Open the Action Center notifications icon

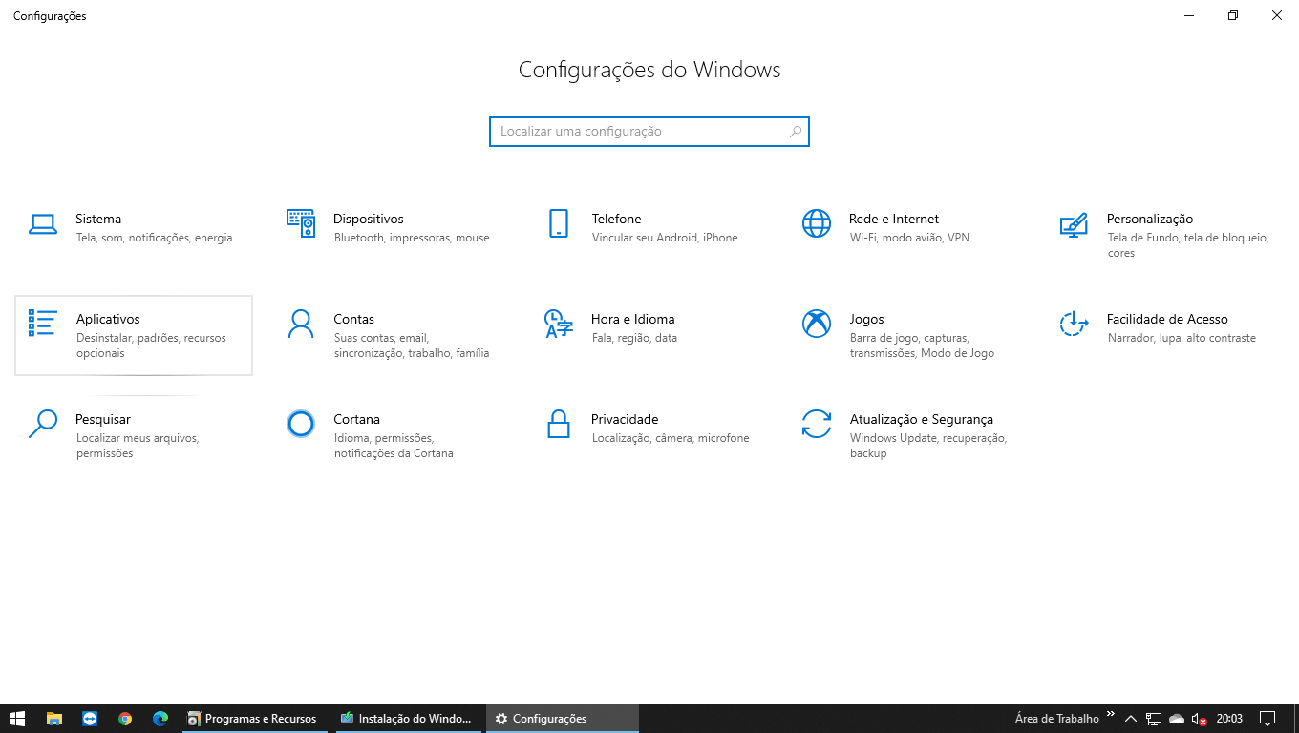pos(1267,719)
